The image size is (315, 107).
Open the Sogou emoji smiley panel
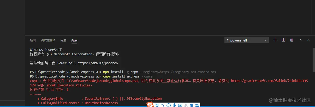169,105
